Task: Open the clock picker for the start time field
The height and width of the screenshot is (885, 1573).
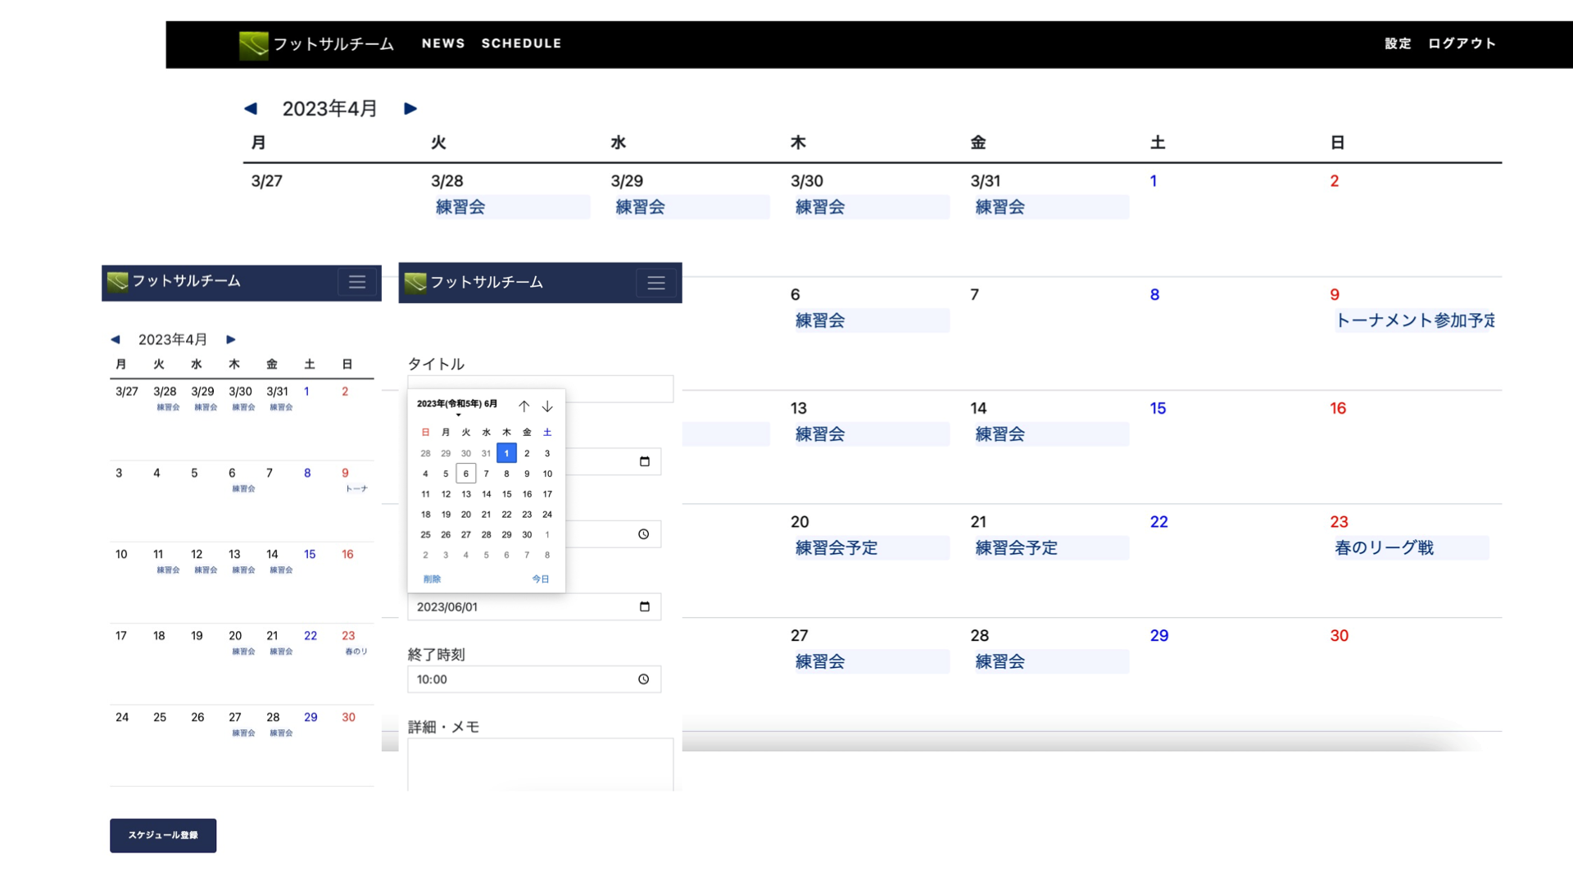Action: pyautogui.click(x=644, y=533)
